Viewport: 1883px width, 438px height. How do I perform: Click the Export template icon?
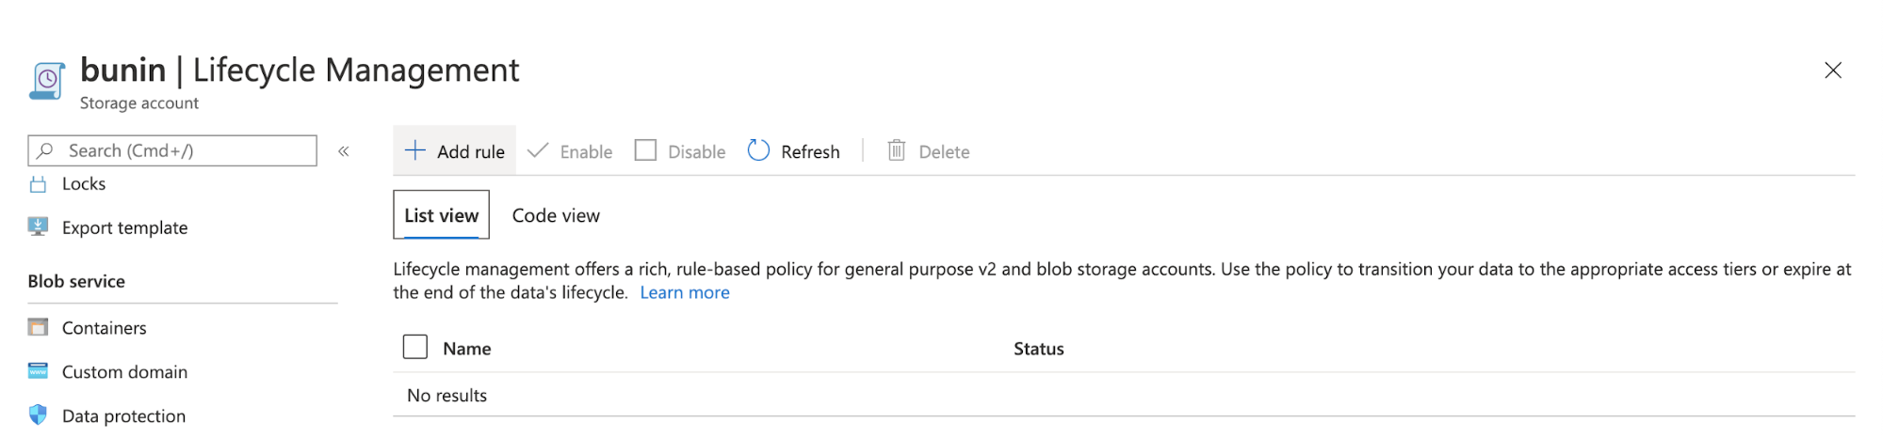point(38,227)
